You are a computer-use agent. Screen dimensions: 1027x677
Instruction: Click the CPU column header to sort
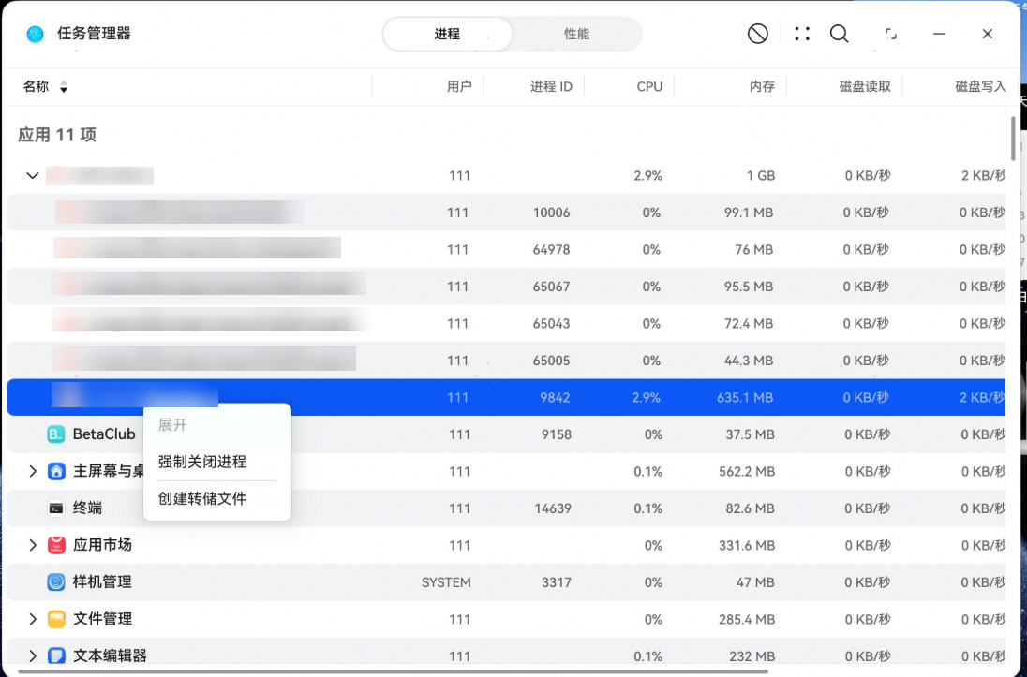coord(648,86)
